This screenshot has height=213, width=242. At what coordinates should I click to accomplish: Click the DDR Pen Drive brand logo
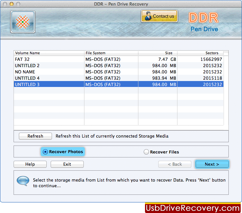(x=204, y=22)
